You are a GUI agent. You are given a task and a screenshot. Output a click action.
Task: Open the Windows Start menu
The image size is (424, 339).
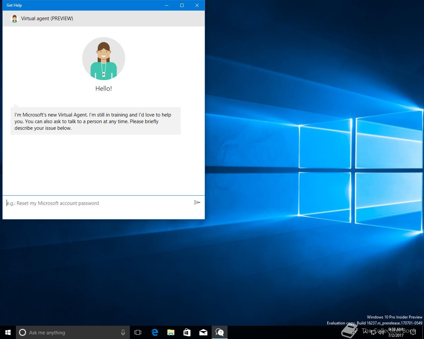(x=8, y=332)
